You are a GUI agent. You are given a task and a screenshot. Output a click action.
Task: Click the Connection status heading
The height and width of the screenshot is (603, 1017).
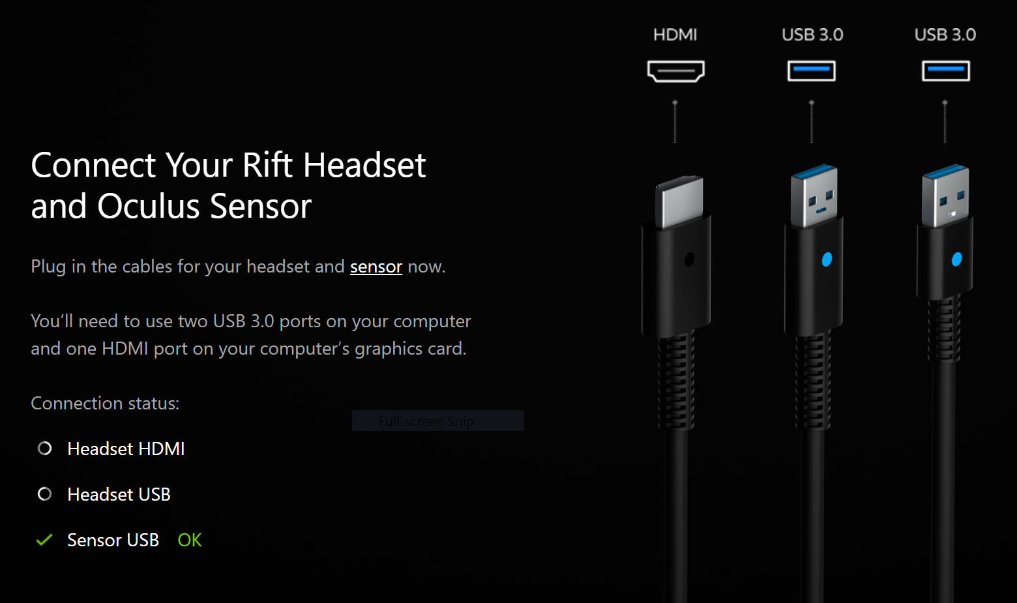tap(105, 404)
